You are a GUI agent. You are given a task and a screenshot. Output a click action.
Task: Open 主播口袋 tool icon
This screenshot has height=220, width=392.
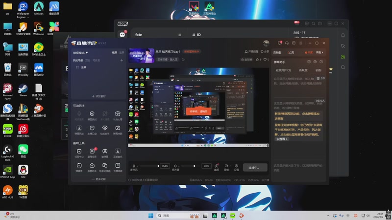(x=92, y=128)
